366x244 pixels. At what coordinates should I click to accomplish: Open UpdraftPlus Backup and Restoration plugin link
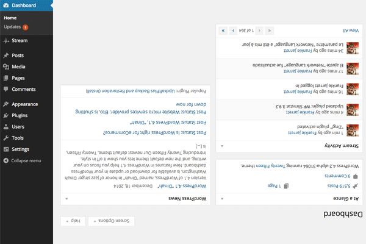[138, 91]
